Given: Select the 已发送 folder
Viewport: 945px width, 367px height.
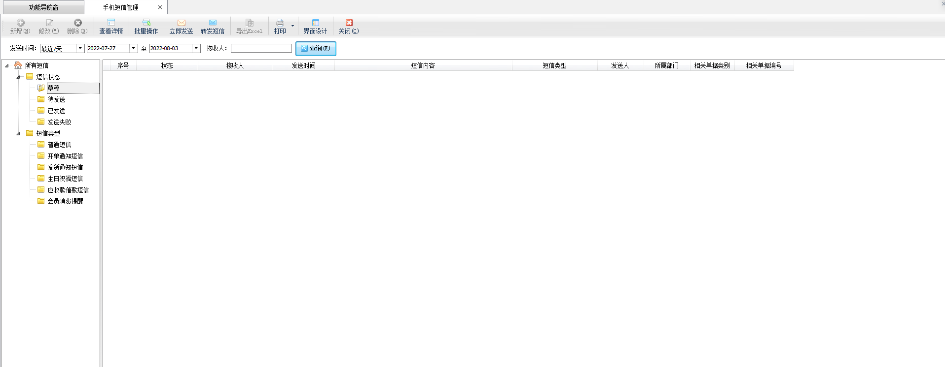Looking at the screenshot, I should (56, 111).
